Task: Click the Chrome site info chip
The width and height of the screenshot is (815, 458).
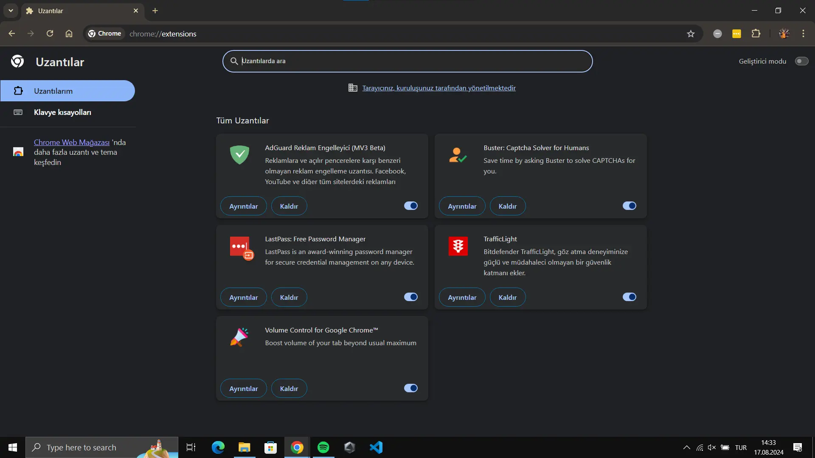Action: pyautogui.click(x=104, y=34)
